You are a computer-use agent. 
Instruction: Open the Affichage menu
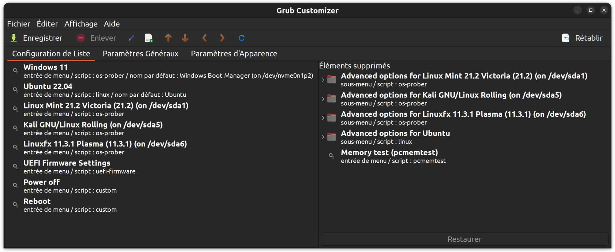81,24
